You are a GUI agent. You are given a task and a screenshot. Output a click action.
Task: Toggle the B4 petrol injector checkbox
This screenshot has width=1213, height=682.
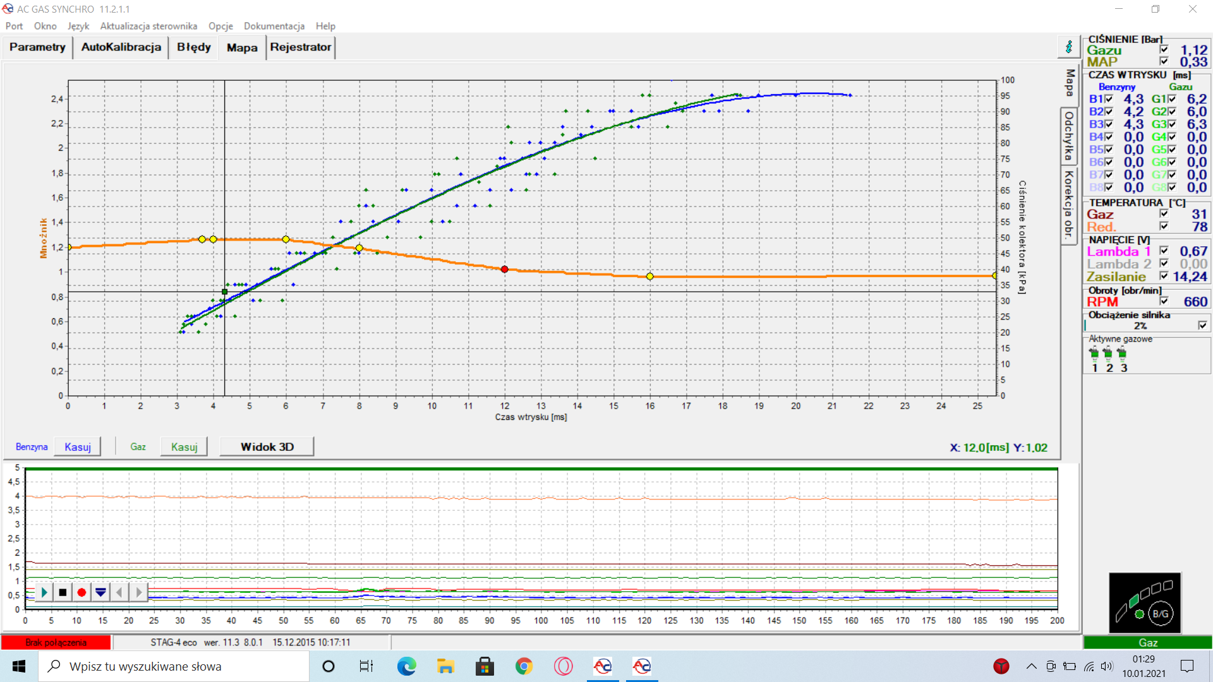1109,137
